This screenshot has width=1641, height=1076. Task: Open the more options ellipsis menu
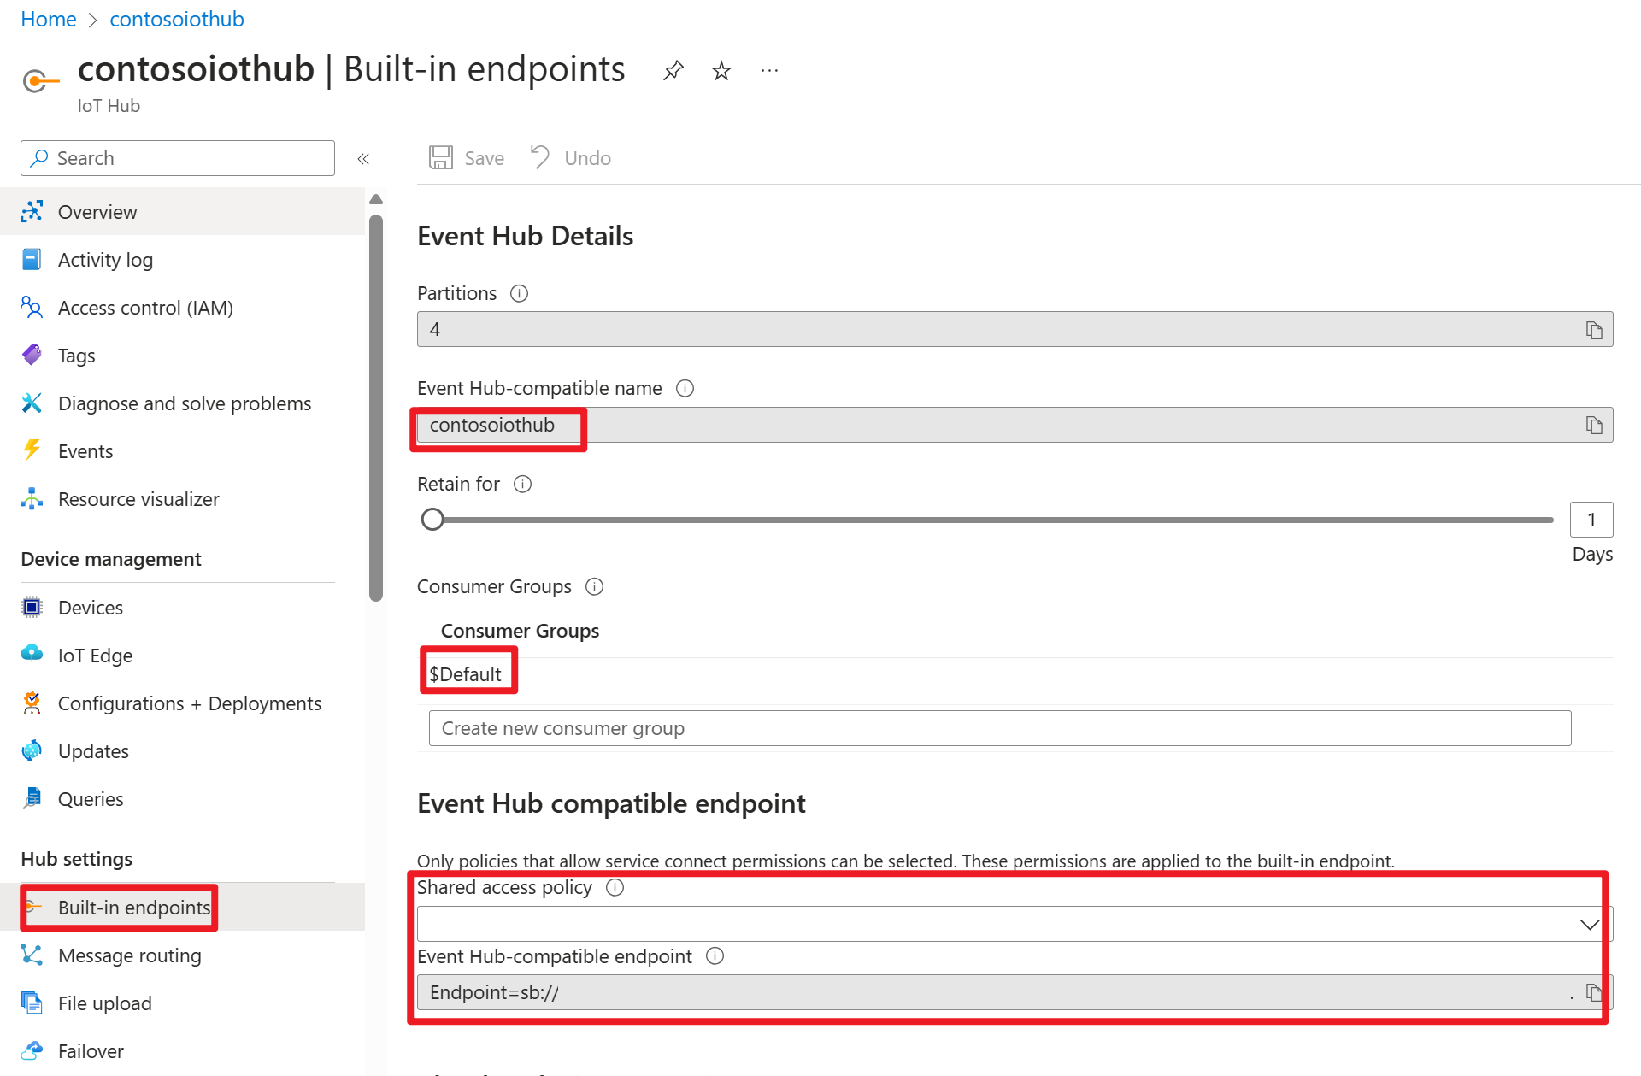769,70
